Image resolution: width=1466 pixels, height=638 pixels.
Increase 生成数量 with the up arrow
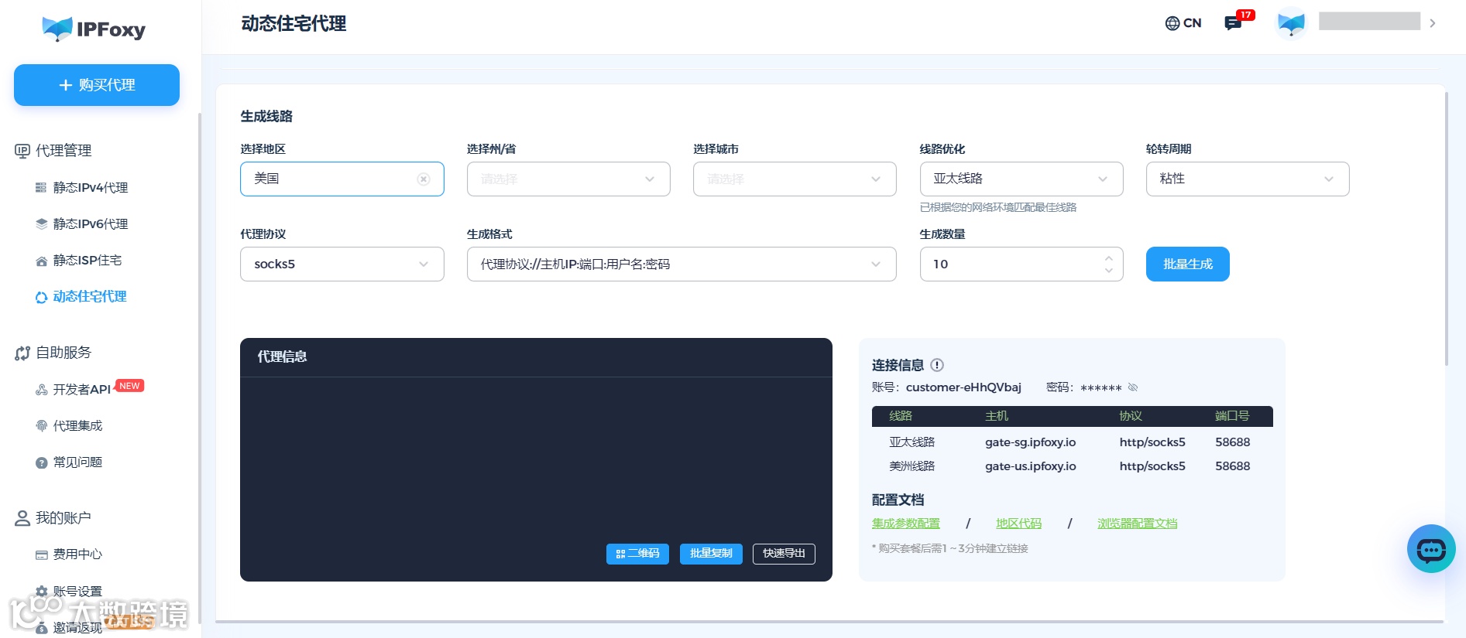[1109, 258]
